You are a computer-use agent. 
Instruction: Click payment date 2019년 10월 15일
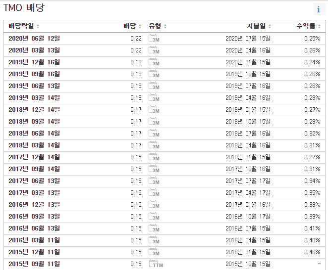click(248, 74)
